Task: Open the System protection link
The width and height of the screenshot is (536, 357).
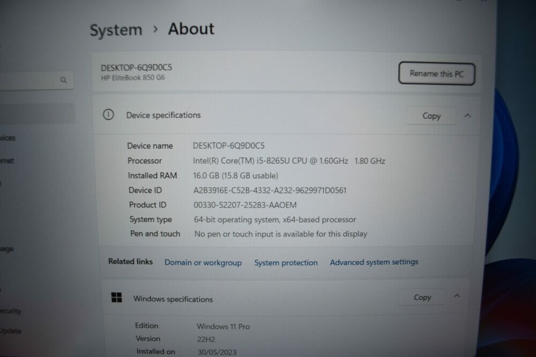Action: point(286,262)
